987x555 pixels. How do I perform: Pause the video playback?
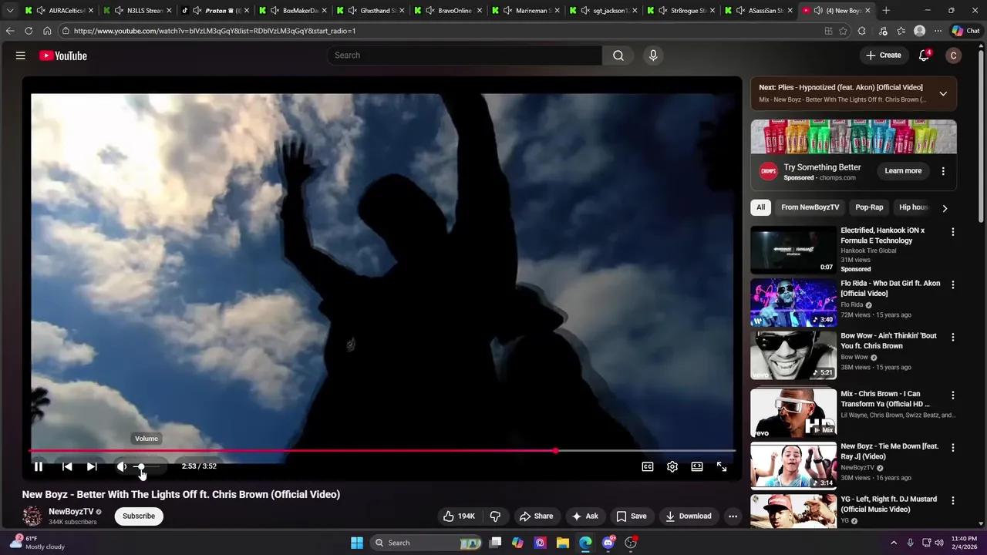[39, 466]
